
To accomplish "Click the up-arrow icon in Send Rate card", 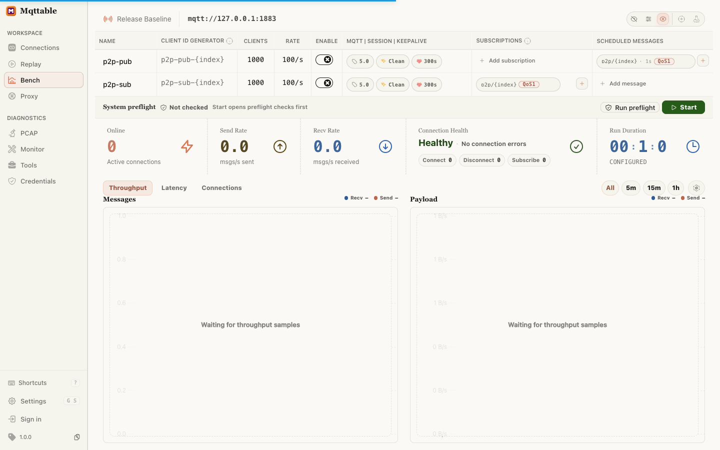I will [280, 146].
